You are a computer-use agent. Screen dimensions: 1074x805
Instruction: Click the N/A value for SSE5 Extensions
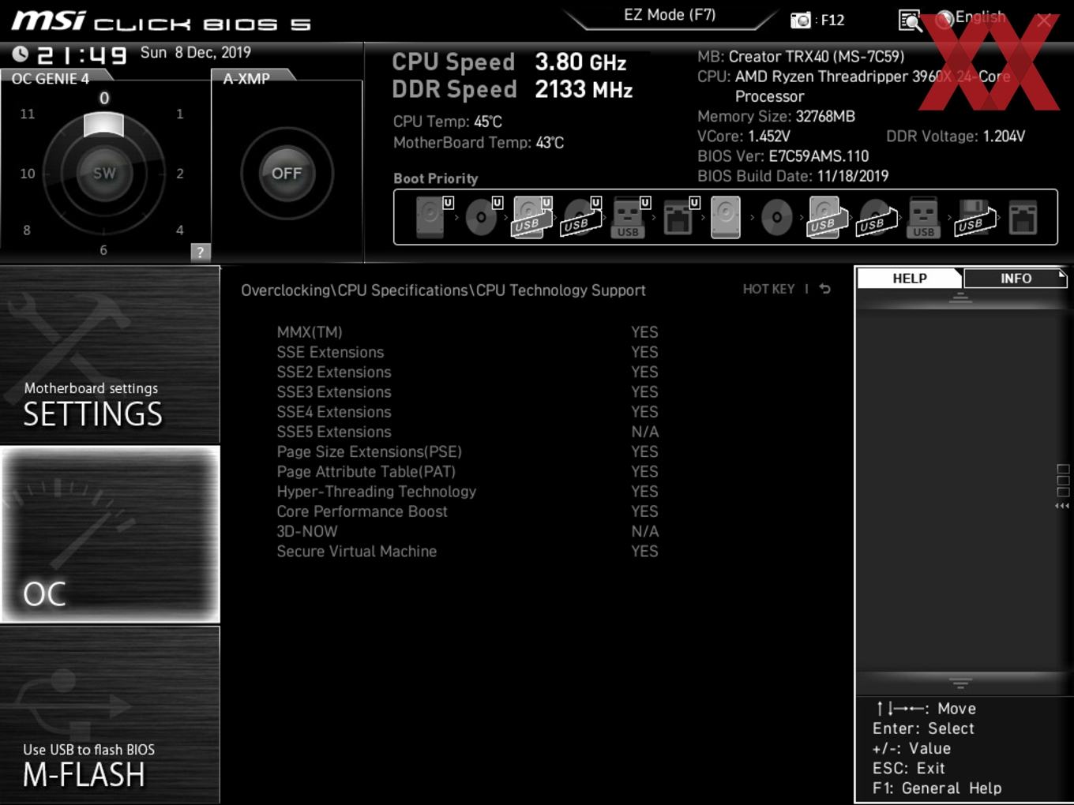[x=644, y=432]
